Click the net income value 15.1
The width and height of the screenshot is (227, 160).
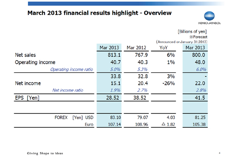click(116, 83)
